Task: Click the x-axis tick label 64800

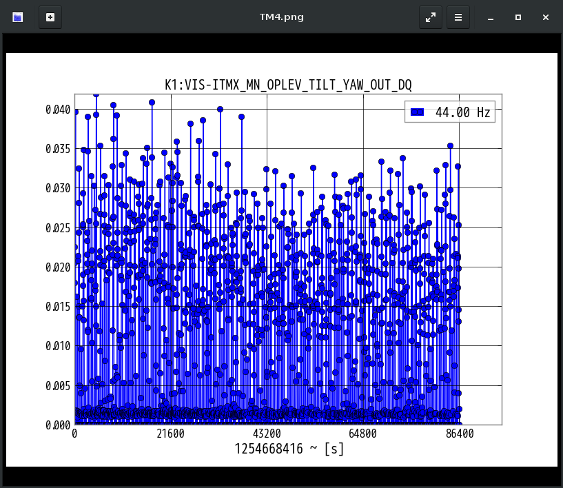Action: coord(363,434)
